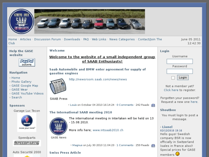Click the June 05 2011 date text

pos(191,39)
